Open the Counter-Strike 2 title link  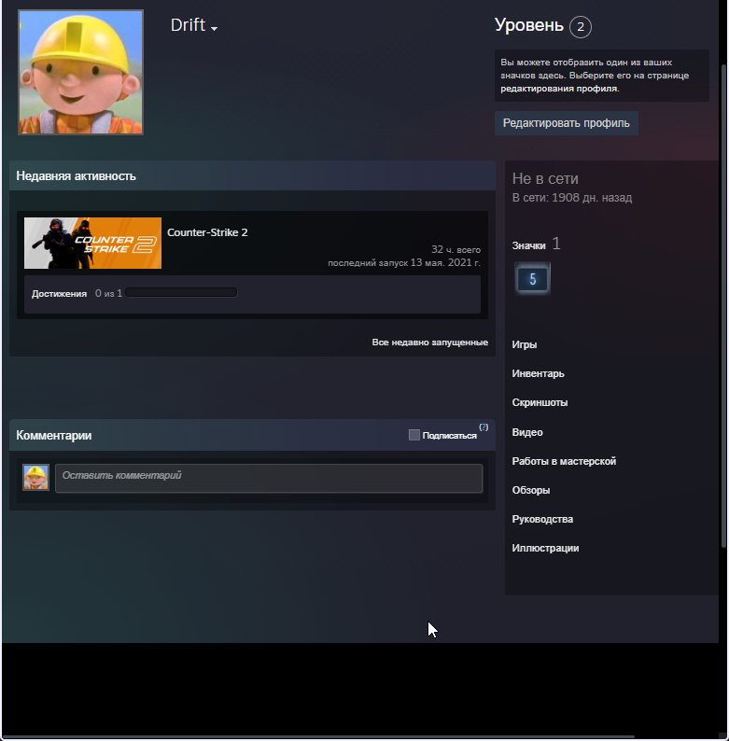(207, 232)
